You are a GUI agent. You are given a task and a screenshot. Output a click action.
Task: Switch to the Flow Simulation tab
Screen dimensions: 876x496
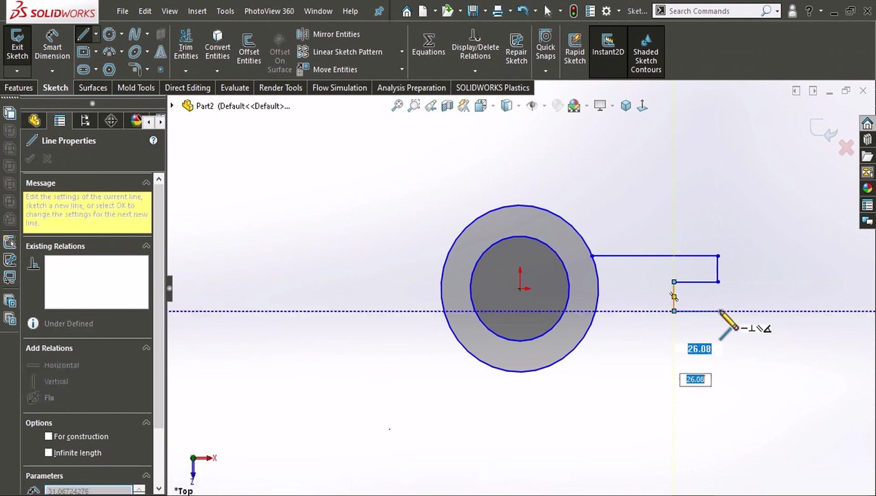pos(340,87)
